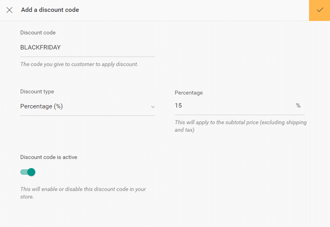Save the discount with the orange checkmark
330x227 pixels.
320,10
